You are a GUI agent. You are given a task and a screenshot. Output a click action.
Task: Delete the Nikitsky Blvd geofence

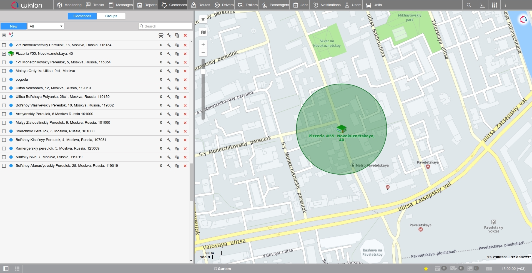point(185,157)
